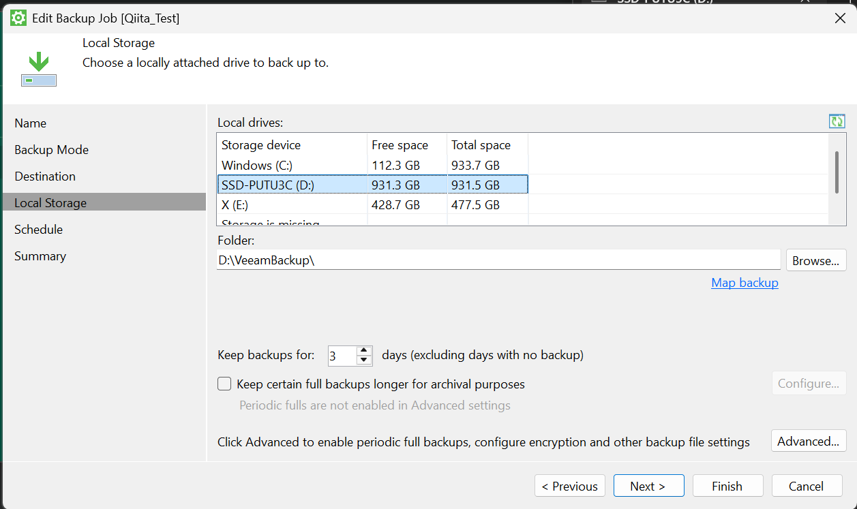The width and height of the screenshot is (857, 509).
Task: Click the keep backups days field
Action: coord(342,356)
